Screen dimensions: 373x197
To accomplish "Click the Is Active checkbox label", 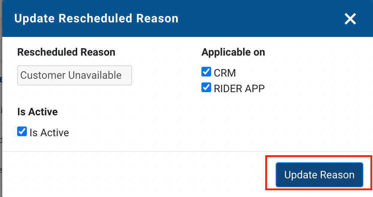I will (x=49, y=133).
